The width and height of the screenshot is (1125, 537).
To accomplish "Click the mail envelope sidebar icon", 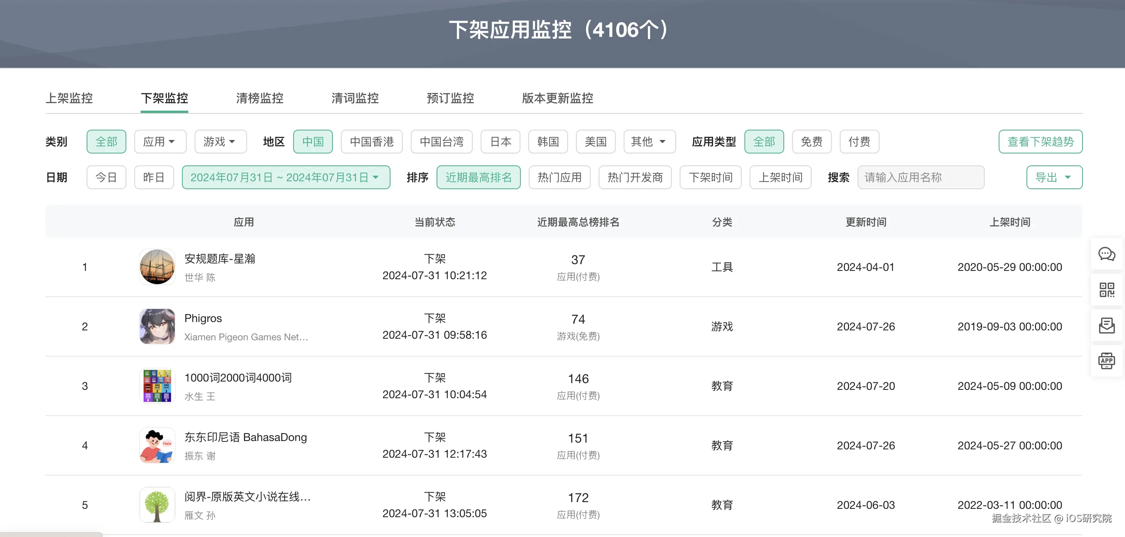I will tap(1106, 325).
